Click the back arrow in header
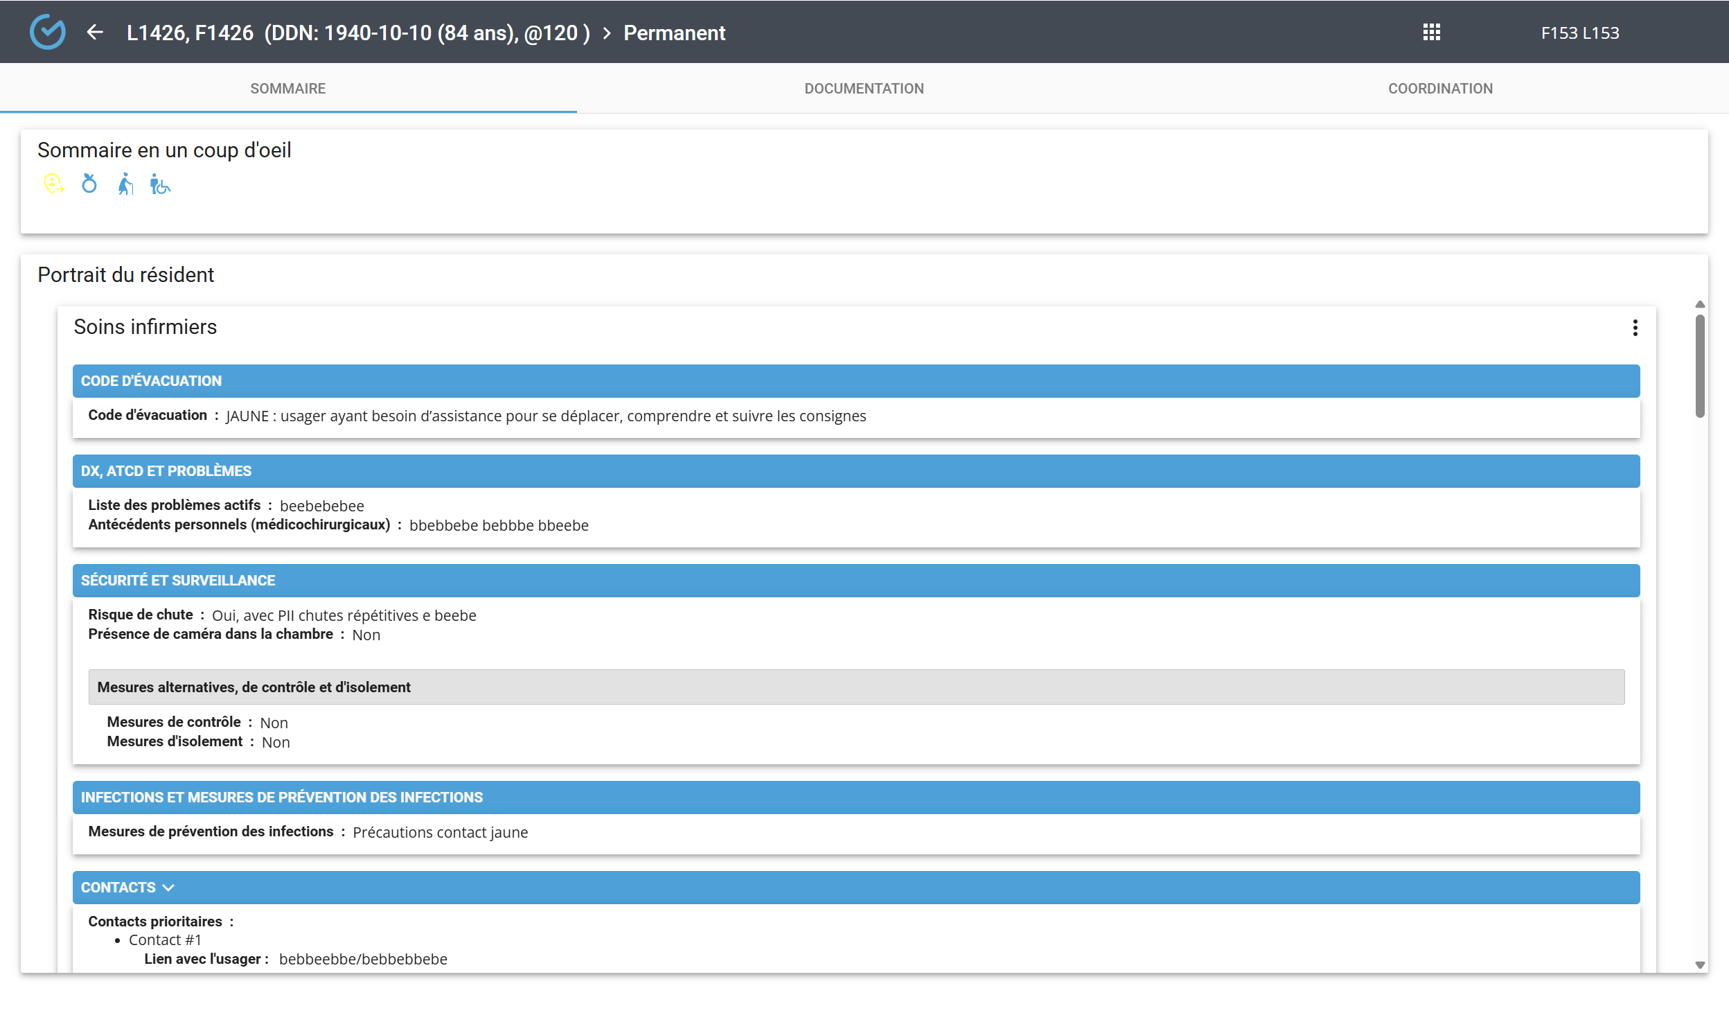This screenshot has width=1729, height=1013. [95, 33]
